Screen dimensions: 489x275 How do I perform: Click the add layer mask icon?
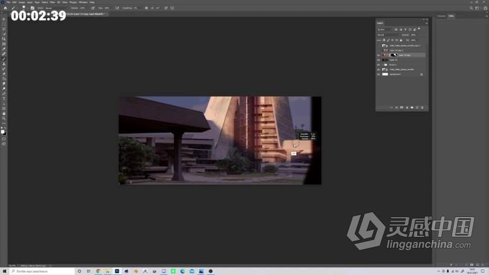[401, 108]
